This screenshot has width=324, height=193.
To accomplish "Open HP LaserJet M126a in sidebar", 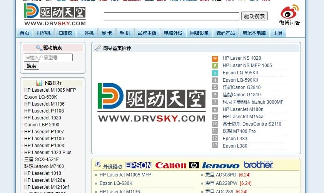I will pos(44,180).
